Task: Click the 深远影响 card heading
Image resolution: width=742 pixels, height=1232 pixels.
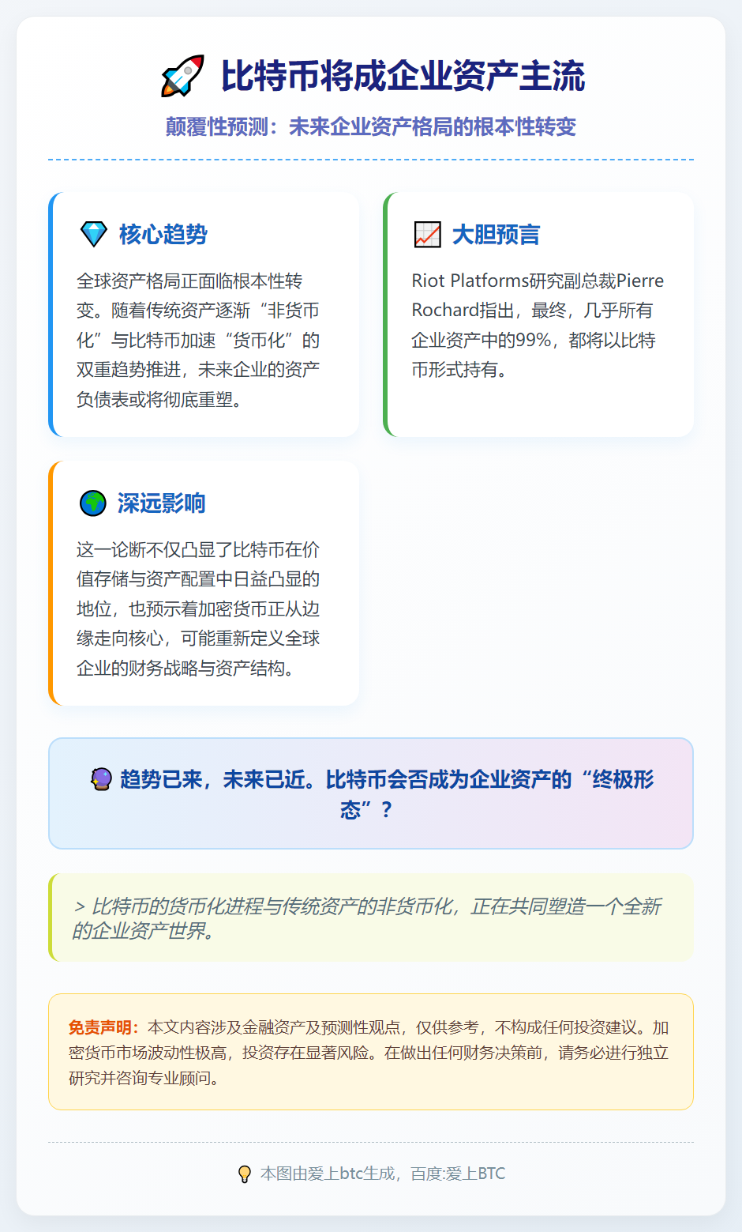Action: pyautogui.click(x=162, y=503)
